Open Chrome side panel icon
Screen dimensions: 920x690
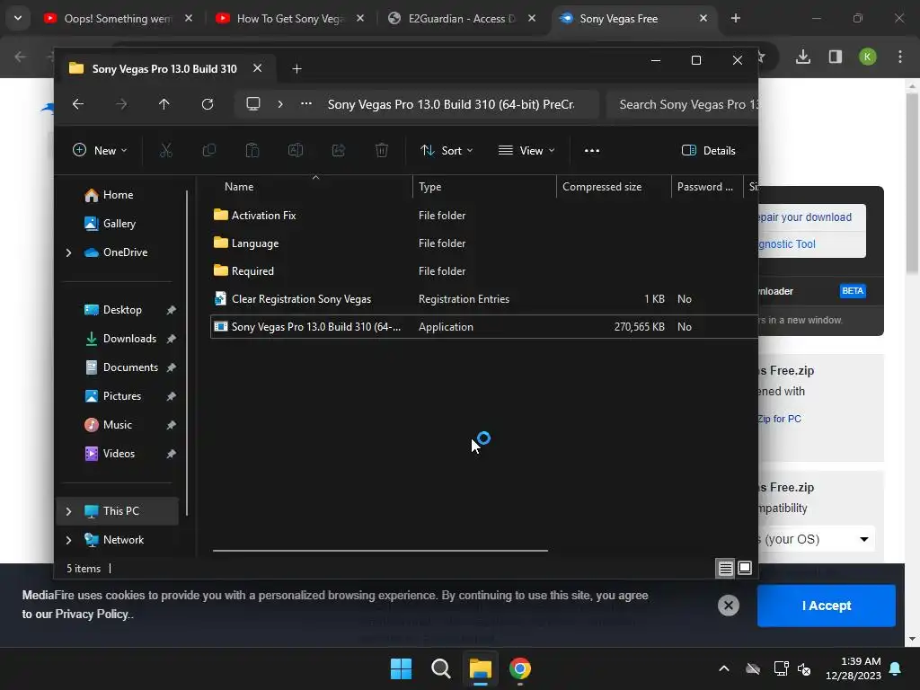click(836, 57)
